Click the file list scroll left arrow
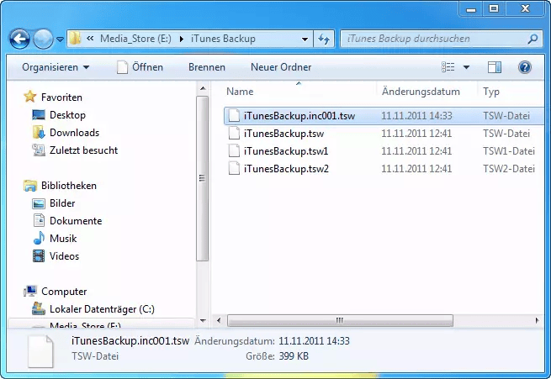 point(219,320)
